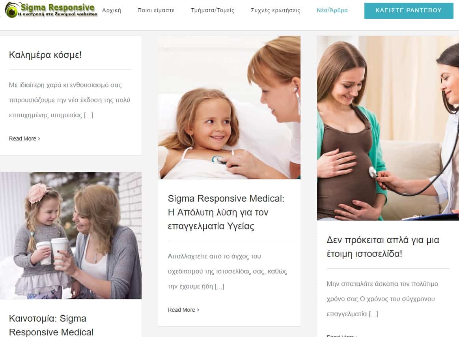Open the Καλημέρα κόσμε! post title

coord(45,55)
